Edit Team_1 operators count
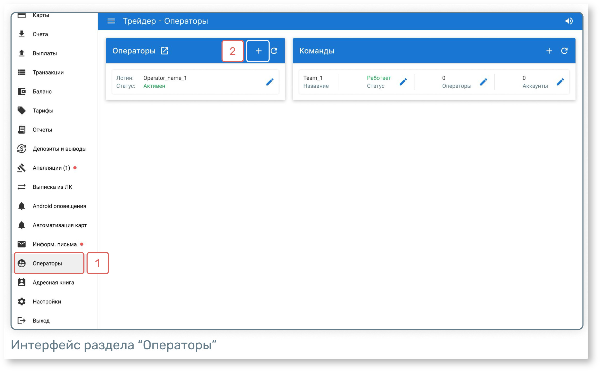The height and width of the screenshot is (371, 600). pyautogui.click(x=483, y=82)
